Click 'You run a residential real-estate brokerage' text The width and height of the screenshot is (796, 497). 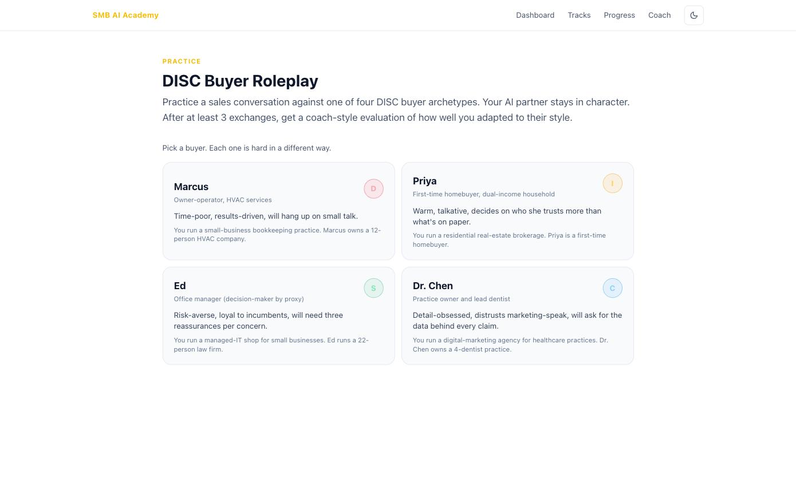[x=509, y=240]
